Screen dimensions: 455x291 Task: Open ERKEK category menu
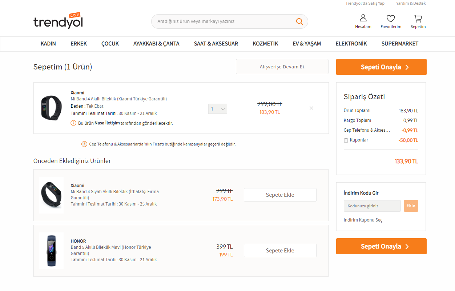coord(79,44)
